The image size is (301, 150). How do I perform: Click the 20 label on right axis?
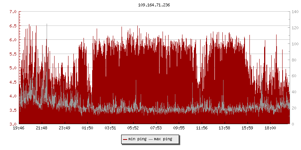[293, 108]
